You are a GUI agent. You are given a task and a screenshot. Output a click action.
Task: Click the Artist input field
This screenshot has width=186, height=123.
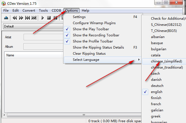coord(43,37)
